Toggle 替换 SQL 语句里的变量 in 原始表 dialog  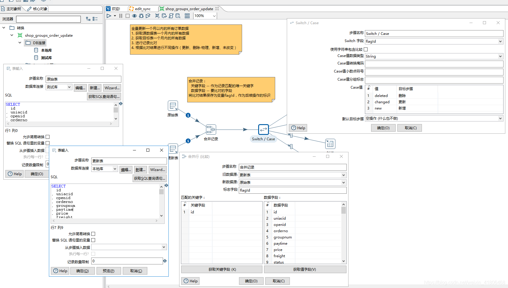coord(48,143)
